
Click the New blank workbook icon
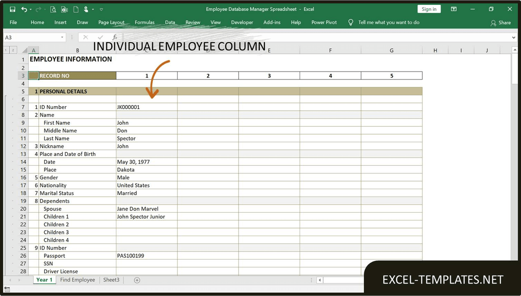pos(76,9)
